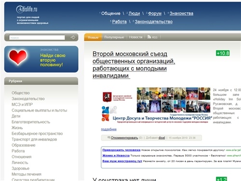Image resolution: width=241 pixels, height=181 pixels.
Task: Switch to the Популярные tab
Action: (x=114, y=37)
